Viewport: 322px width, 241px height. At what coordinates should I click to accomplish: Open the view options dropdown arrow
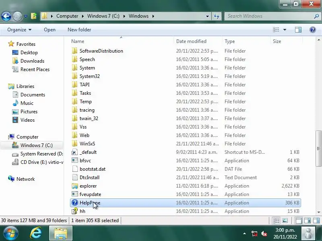(285, 30)
